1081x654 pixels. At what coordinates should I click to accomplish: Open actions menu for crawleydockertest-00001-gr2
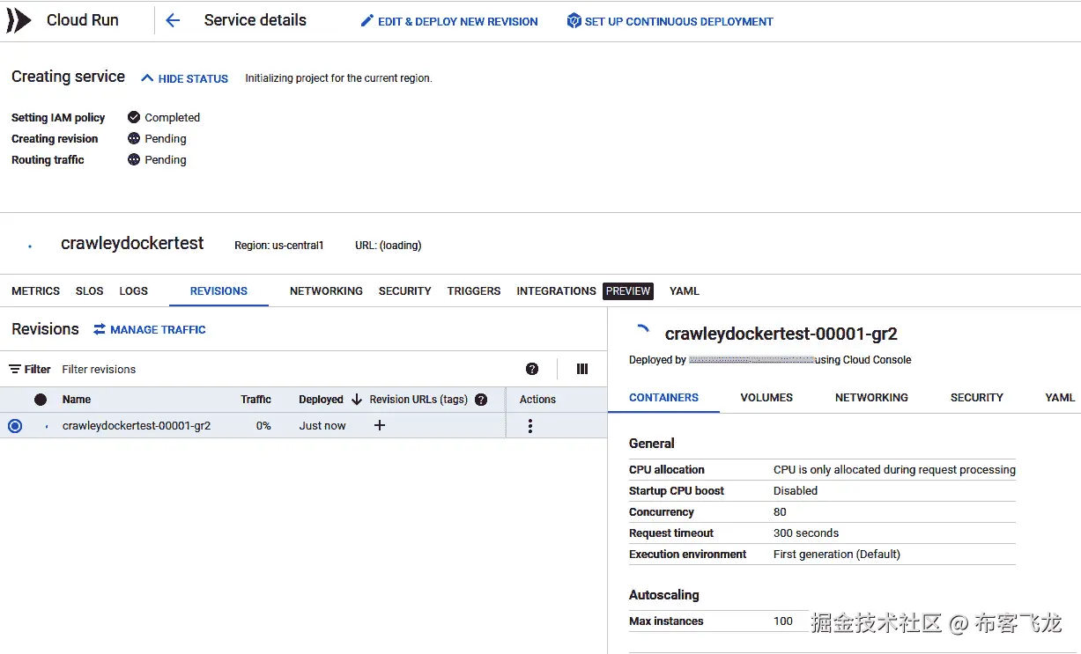pyautogui.click(x=529, y=426)
